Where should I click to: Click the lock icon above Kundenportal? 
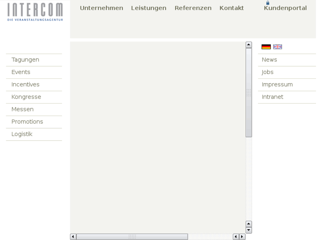268,3
